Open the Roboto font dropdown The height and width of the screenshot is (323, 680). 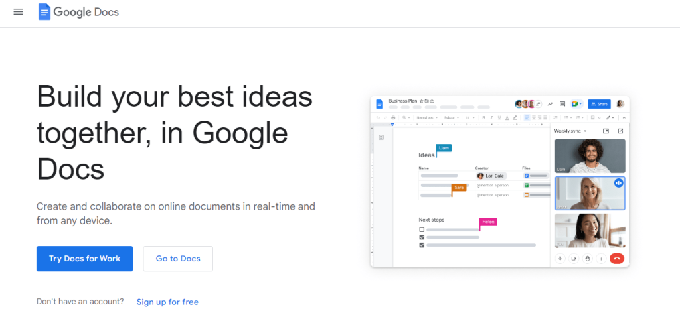tap(452, 118)
